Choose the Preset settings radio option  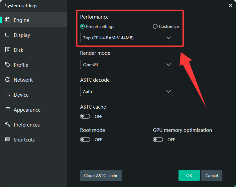click(x=82, y=27)
